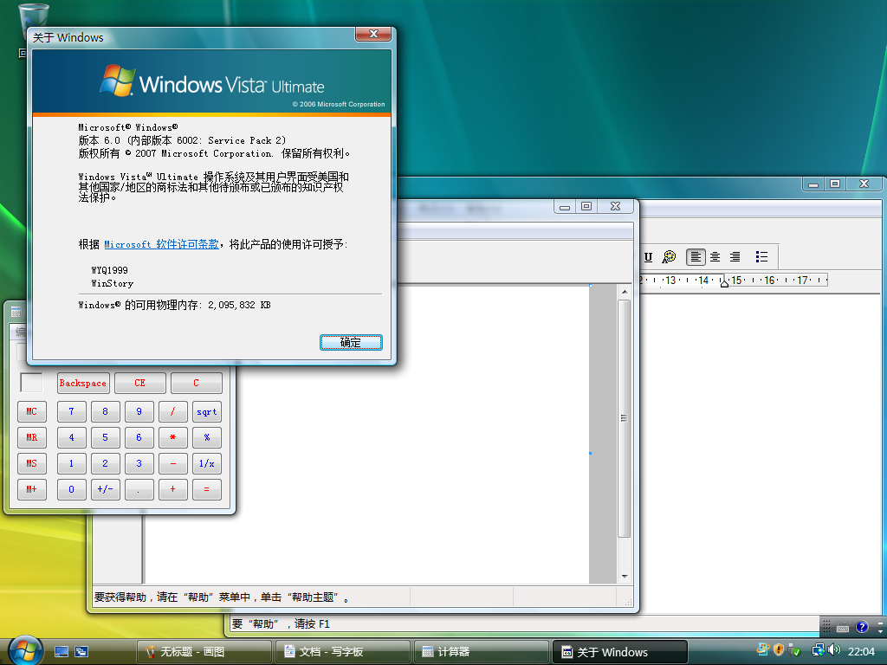Select align right in WordPad
The width and height of the screenshot is (887, 665).
[735, 257]
